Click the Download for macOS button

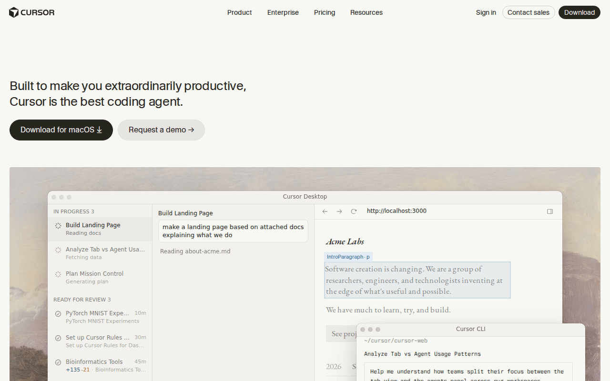[61, 130]
